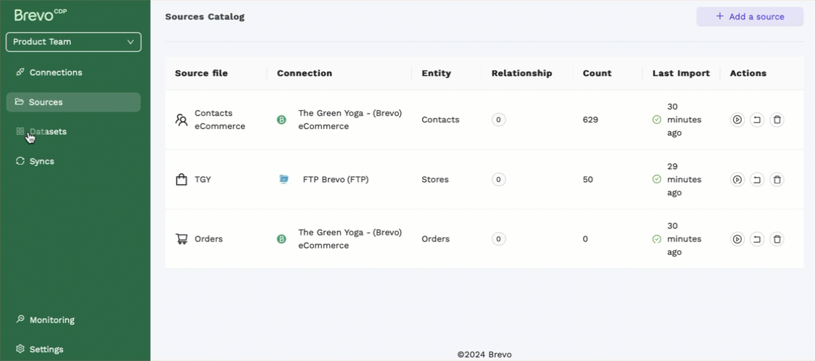The width and height of the screenshot is (815, 361).
Task: Run import for Contacts eCommerce source
Action: [737, 120]
